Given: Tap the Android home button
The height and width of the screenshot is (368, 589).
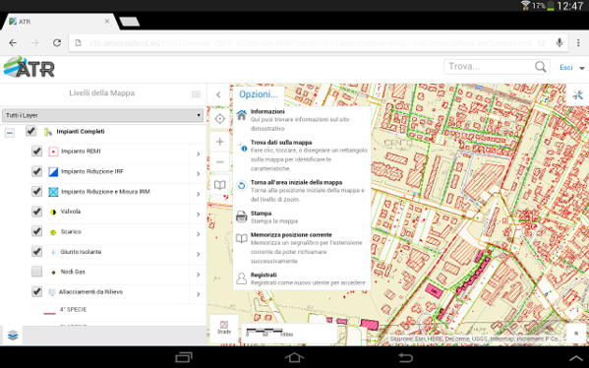Looking at the screenshot, I should pyautogui.click(x=294, y=357).
